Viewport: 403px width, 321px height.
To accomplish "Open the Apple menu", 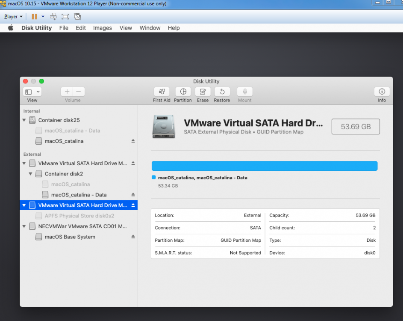I will (11, 28).
